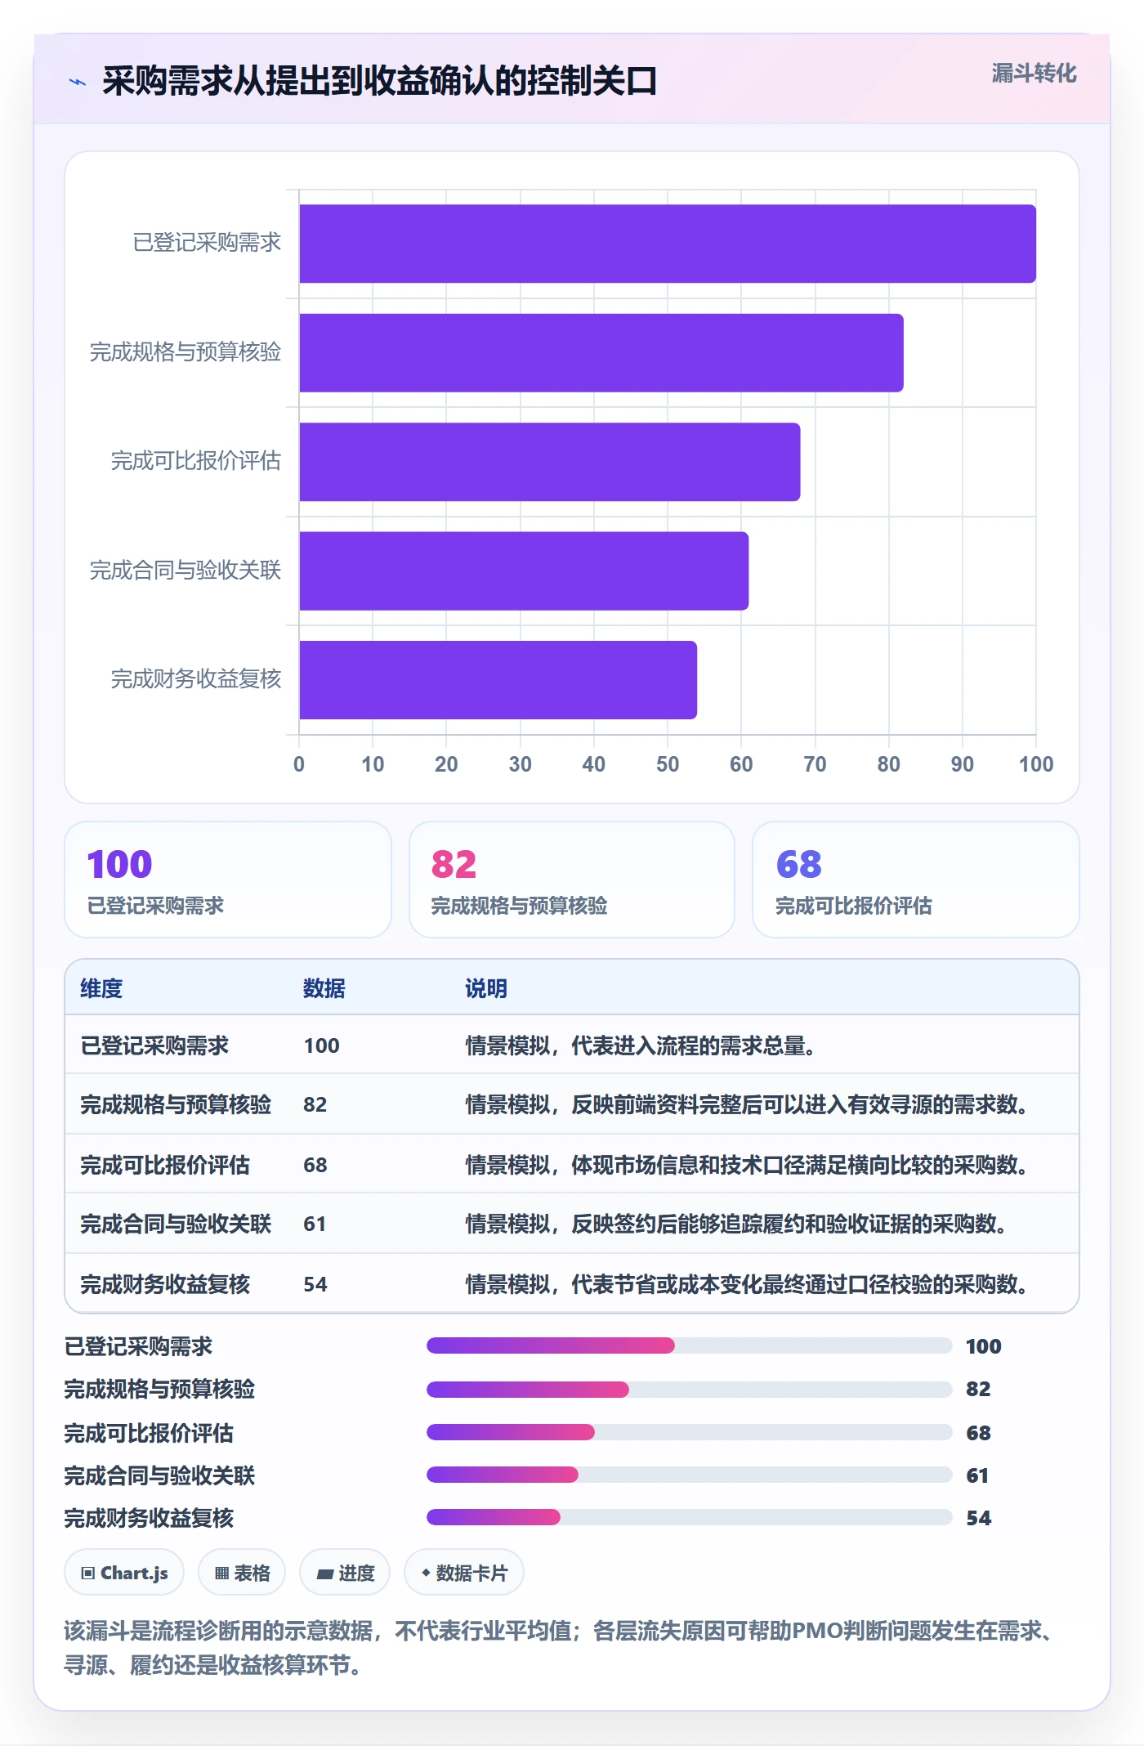Click table cell 完成可比报价评估
1144x1746 pixels.
(165, 1165)
